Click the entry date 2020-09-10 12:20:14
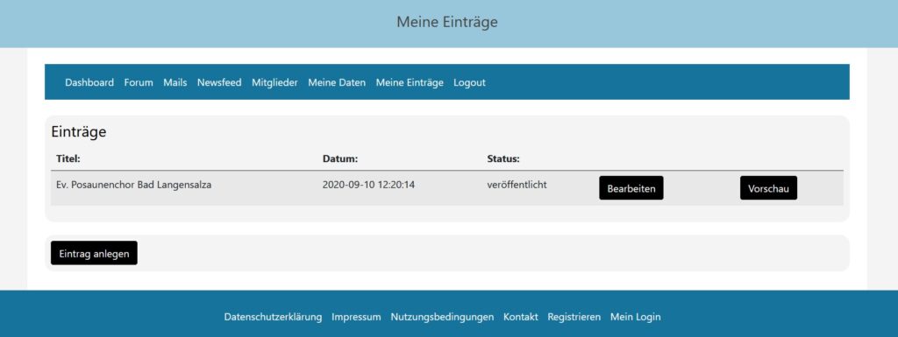Screen dimensions: 898x337 pos(369,185)
